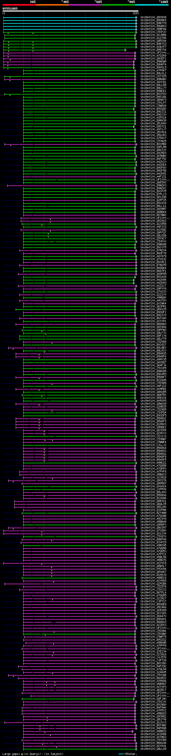The image size is (171, 756).
Task: Select hit UniRef100_C0LLJ2
Action: click(x=153, y=445)
